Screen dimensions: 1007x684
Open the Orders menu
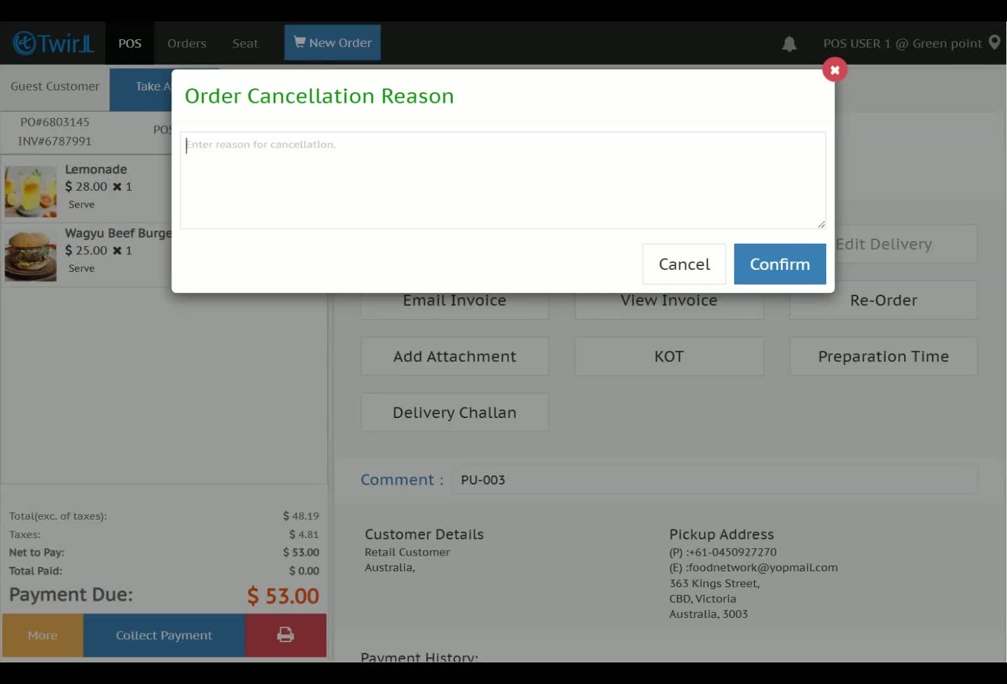click(x=187, y=43)
